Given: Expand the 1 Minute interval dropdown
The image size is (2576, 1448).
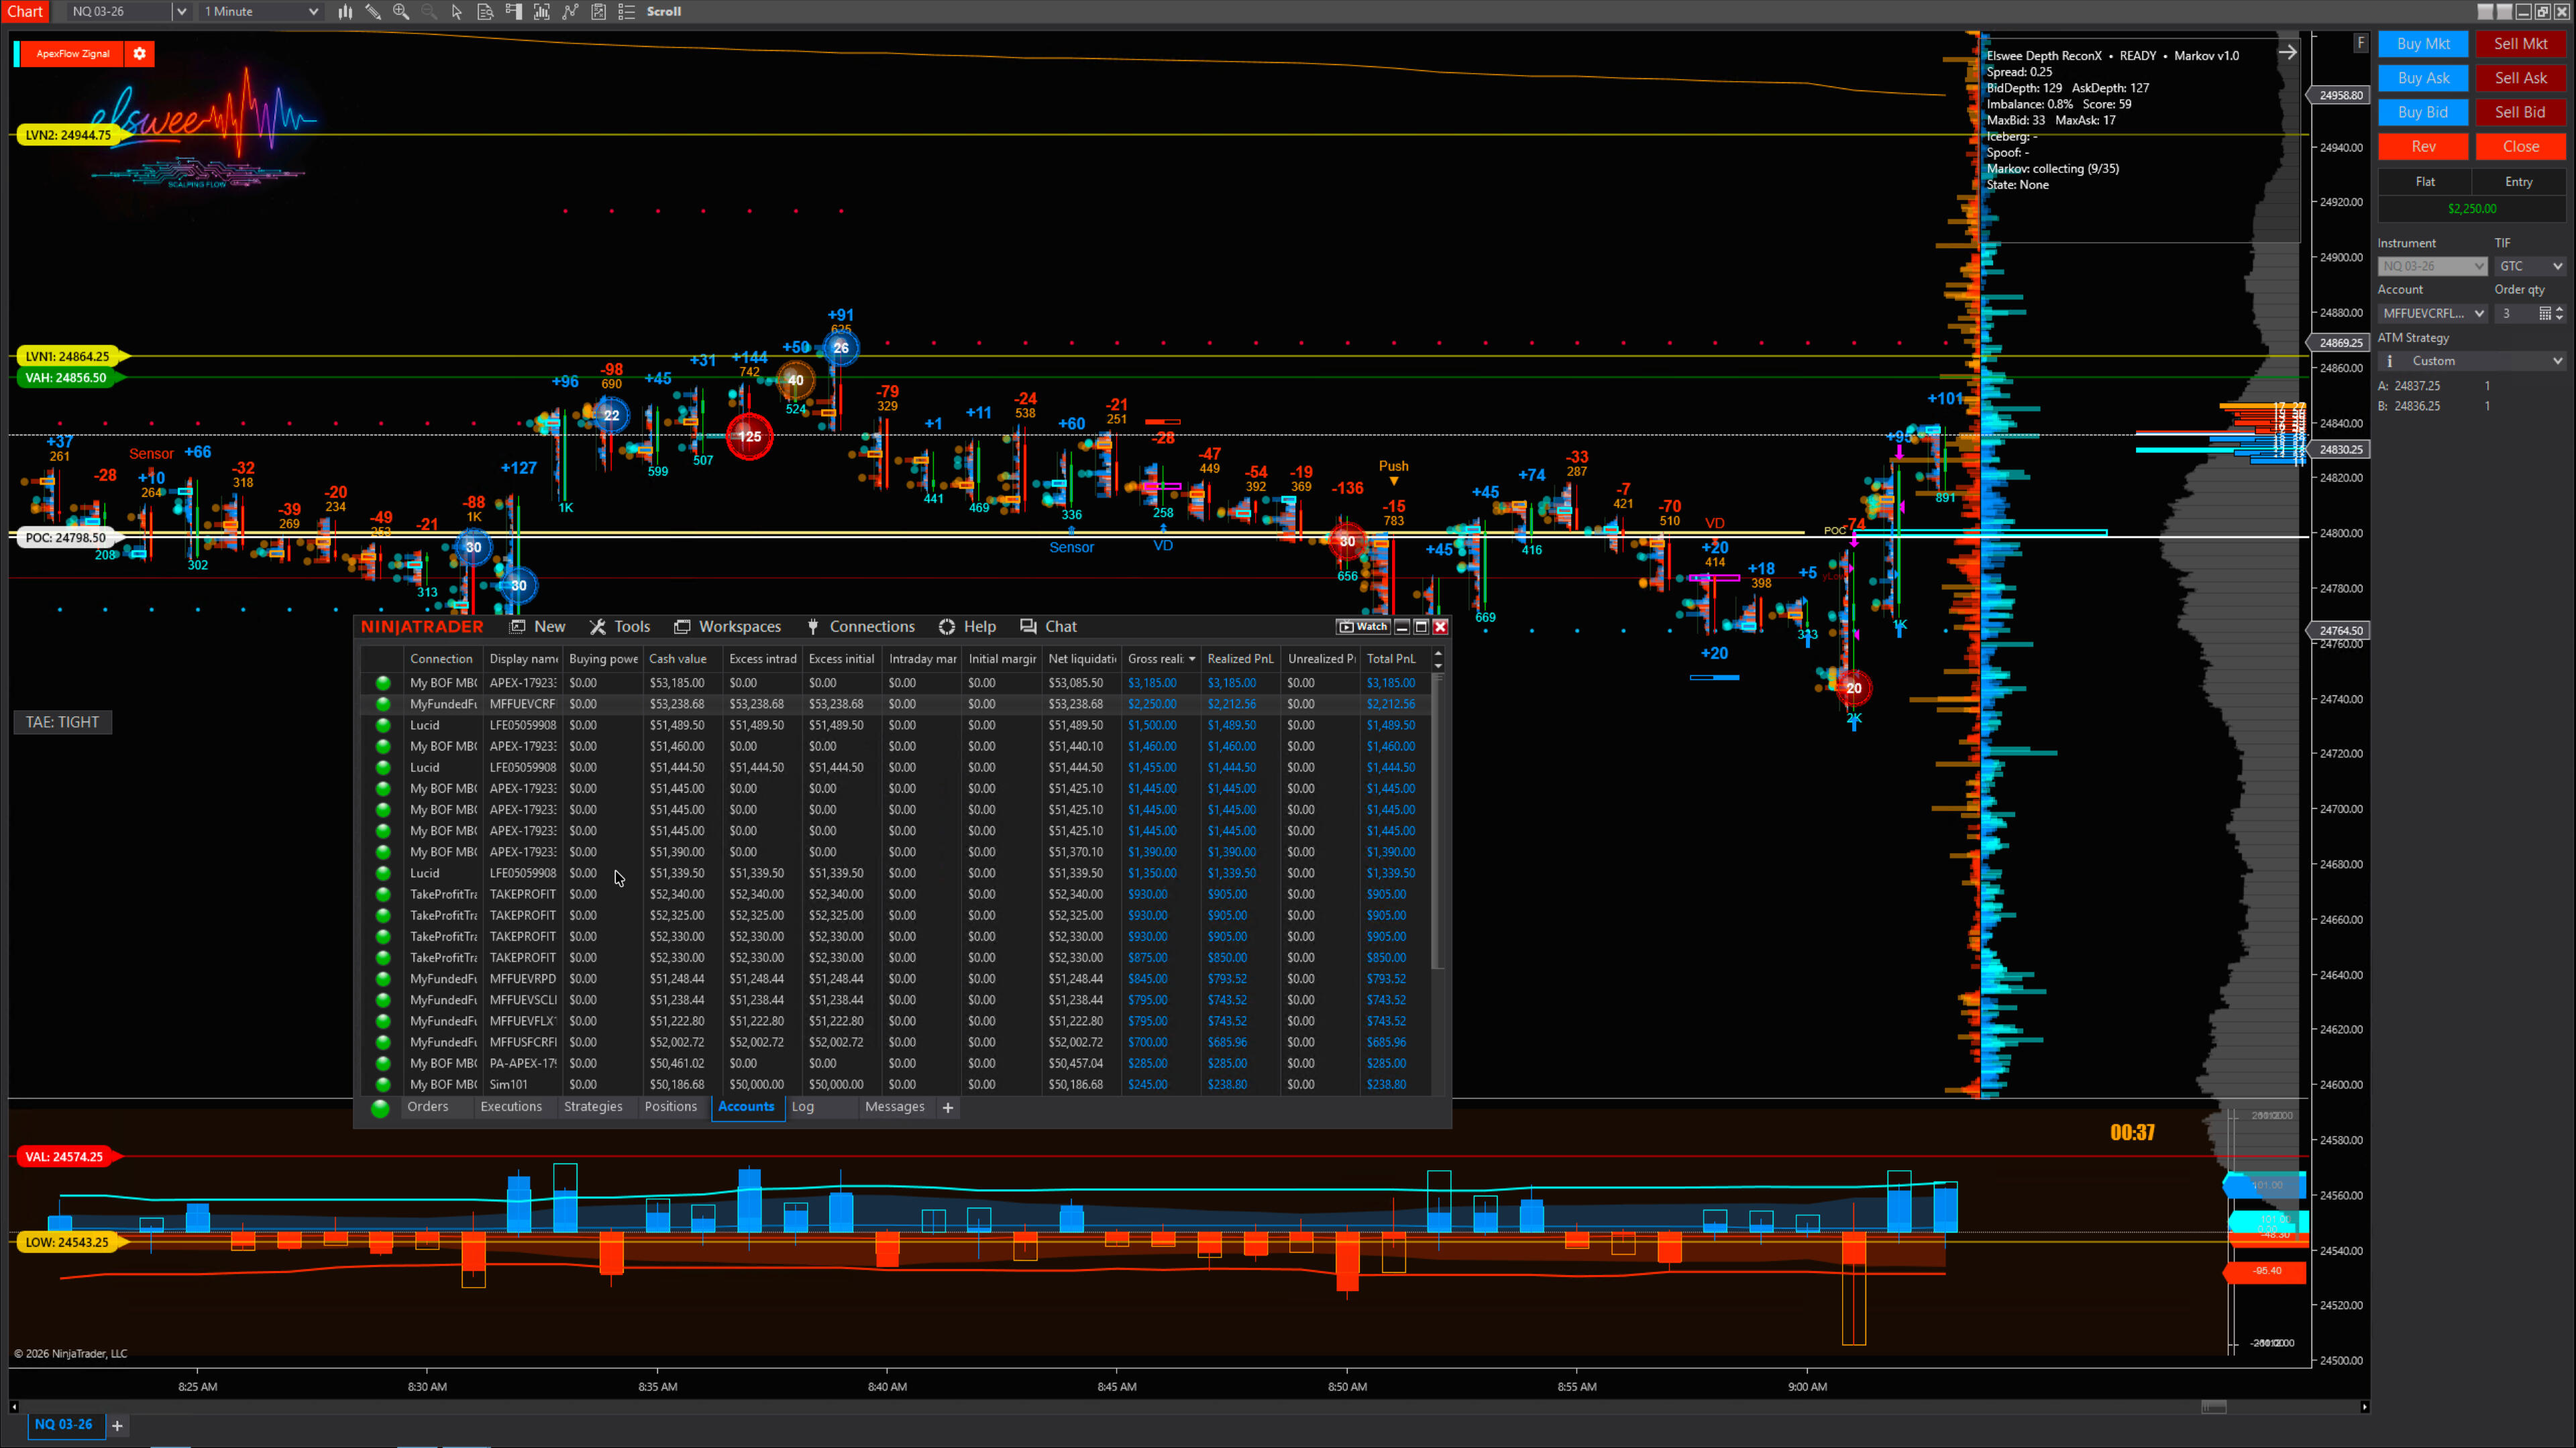Looking at the screenshot, I should click(x=313, y=12).
